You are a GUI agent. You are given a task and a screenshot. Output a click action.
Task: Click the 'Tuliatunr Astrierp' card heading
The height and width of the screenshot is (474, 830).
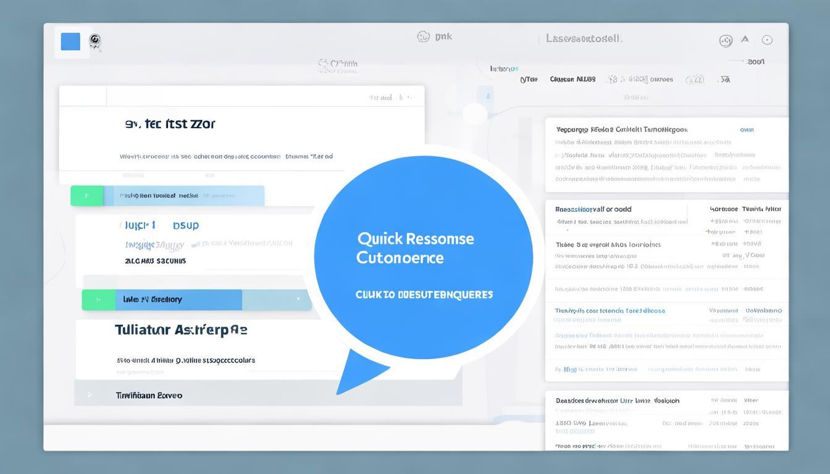(181, 330)
